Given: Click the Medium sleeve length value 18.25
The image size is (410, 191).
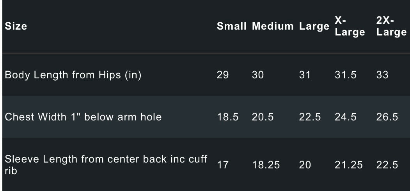Looking at the screenshot, I should point(266,165).
